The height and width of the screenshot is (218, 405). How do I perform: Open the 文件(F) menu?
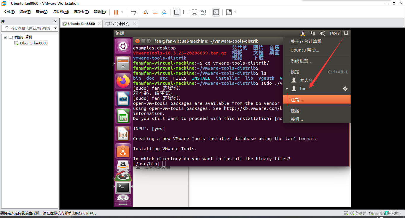click(9, 12)
